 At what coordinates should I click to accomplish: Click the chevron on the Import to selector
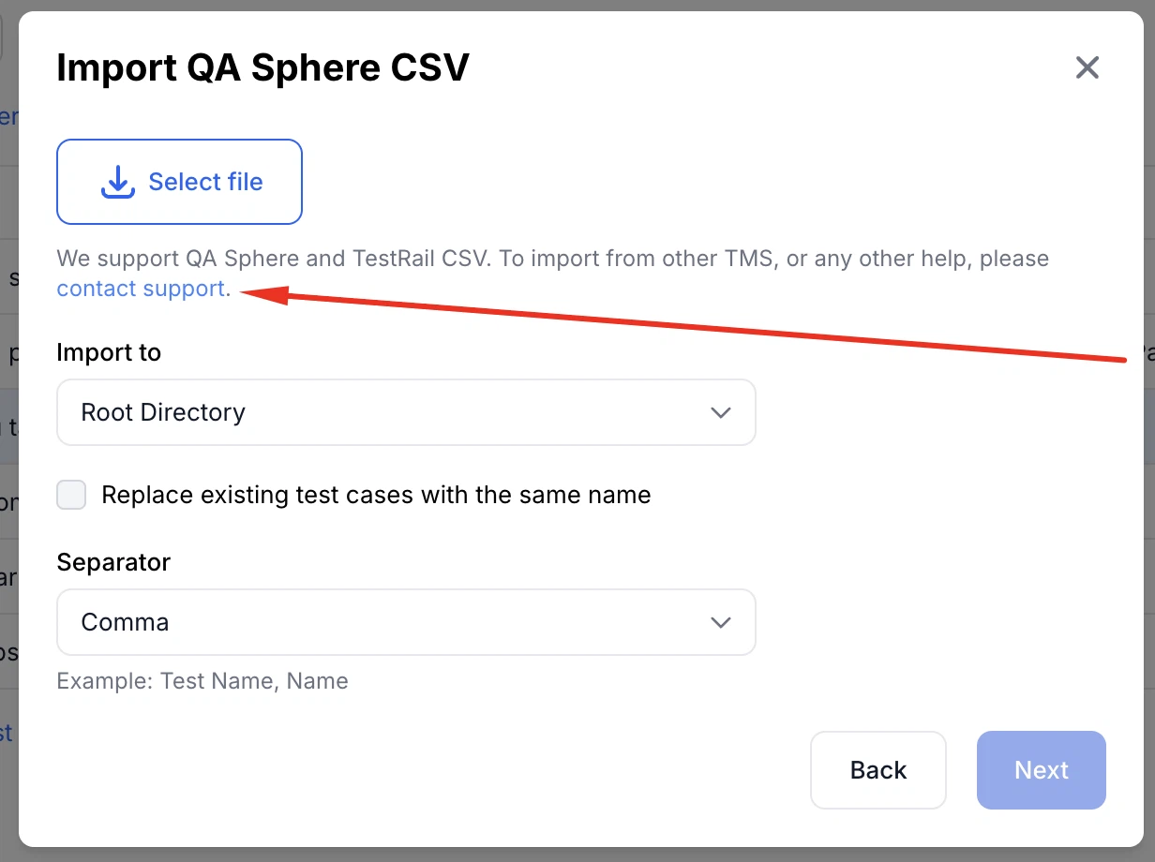click(x=721, y=412)
